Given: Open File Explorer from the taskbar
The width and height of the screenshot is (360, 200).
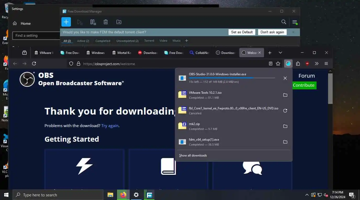Looking at the screenshot, I should 110,195.
